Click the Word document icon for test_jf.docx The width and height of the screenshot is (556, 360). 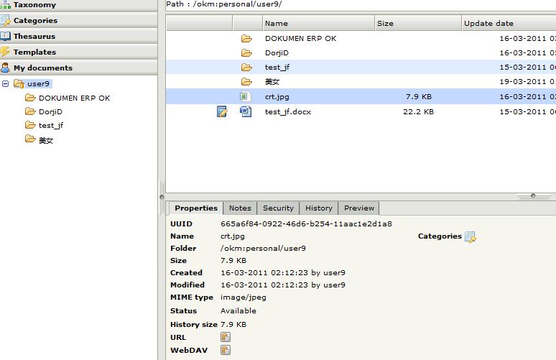coord(246,111)
